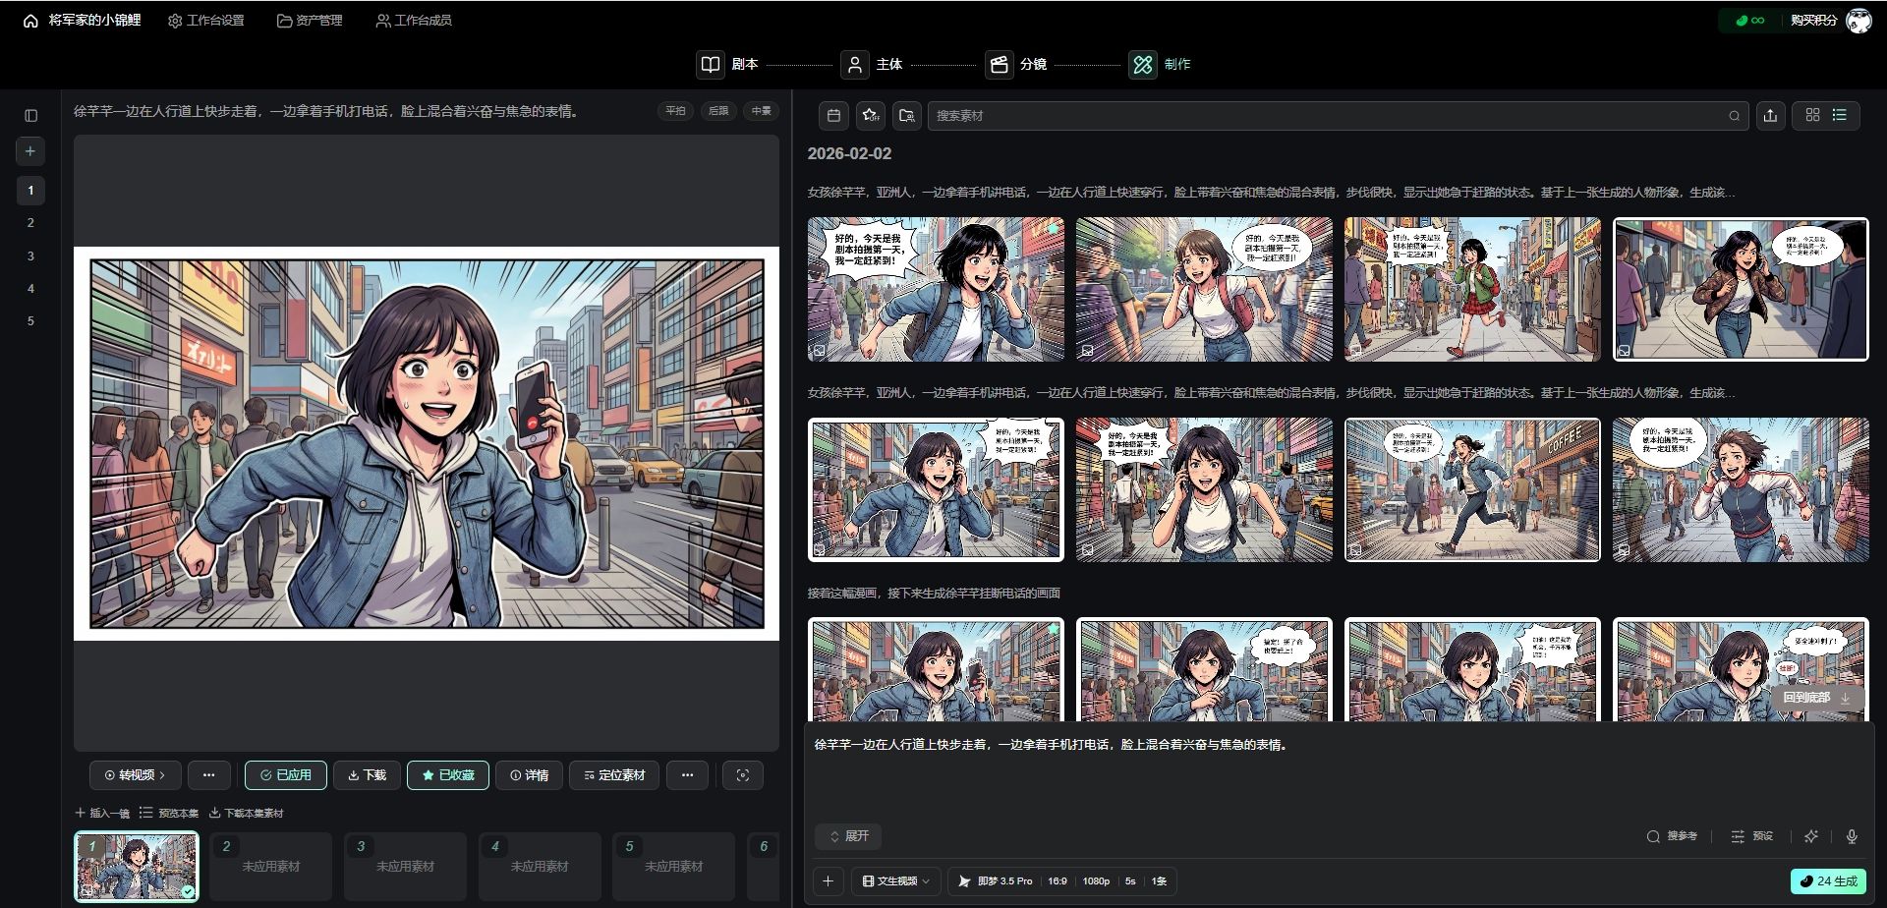Image resolution: width=1887 pixels, height=908 pixels.
Task: Click 购买积分 buy credits link
Action: coord(1813,21)
